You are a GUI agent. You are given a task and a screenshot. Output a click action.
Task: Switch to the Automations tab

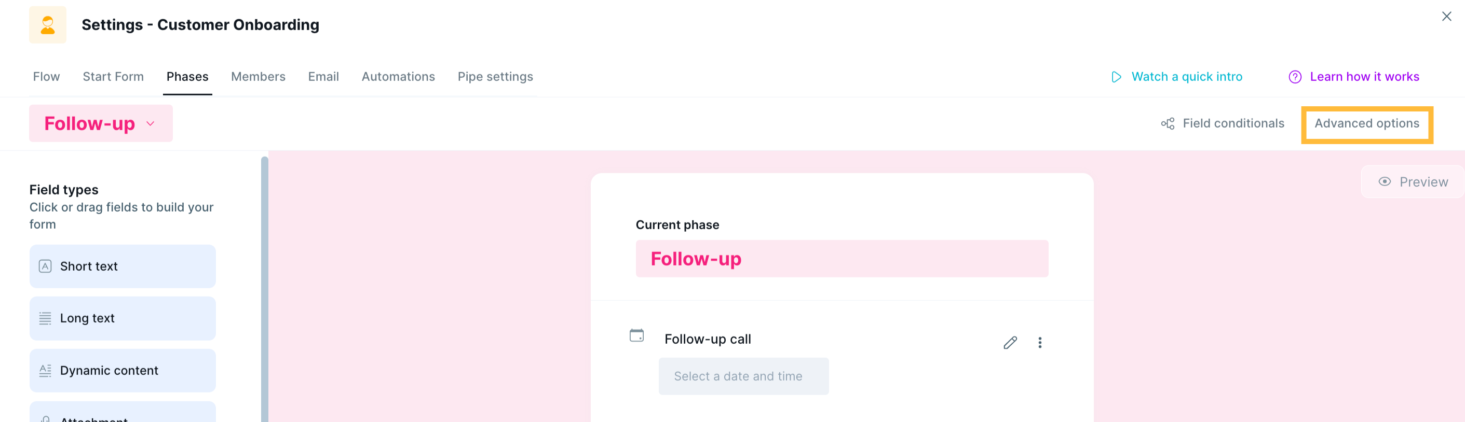click(398, 77)
